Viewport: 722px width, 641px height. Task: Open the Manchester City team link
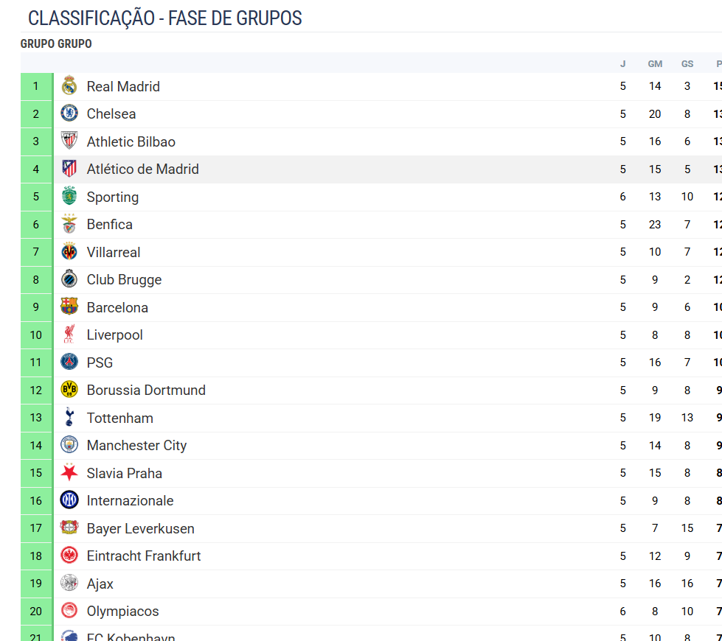click(136, 445)
